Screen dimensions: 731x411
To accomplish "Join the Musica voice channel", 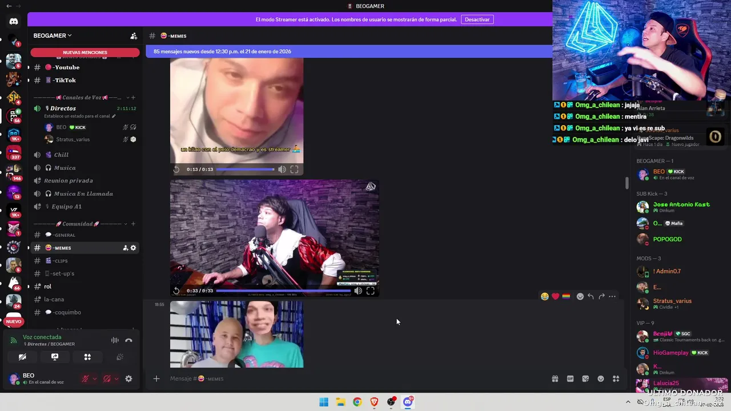I will (85, 168).
